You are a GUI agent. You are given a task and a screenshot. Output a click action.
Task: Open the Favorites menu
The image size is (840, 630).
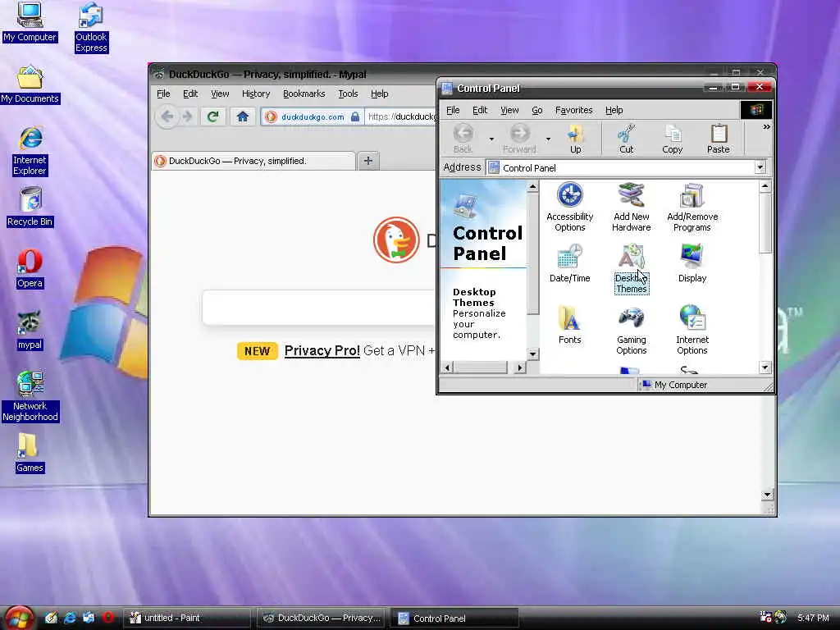(x=573, y=110)
